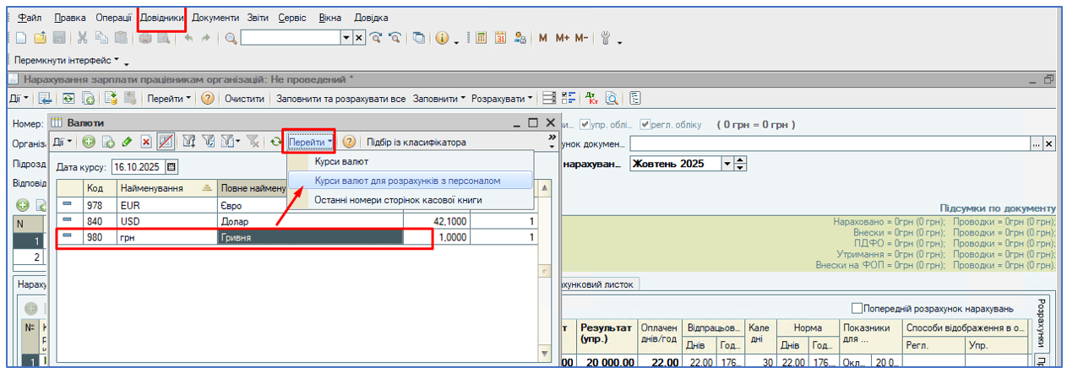This screenshot has height=373, width=1067.
Task: Click the 'Дата курсу' date field
Action: [139, 167]
